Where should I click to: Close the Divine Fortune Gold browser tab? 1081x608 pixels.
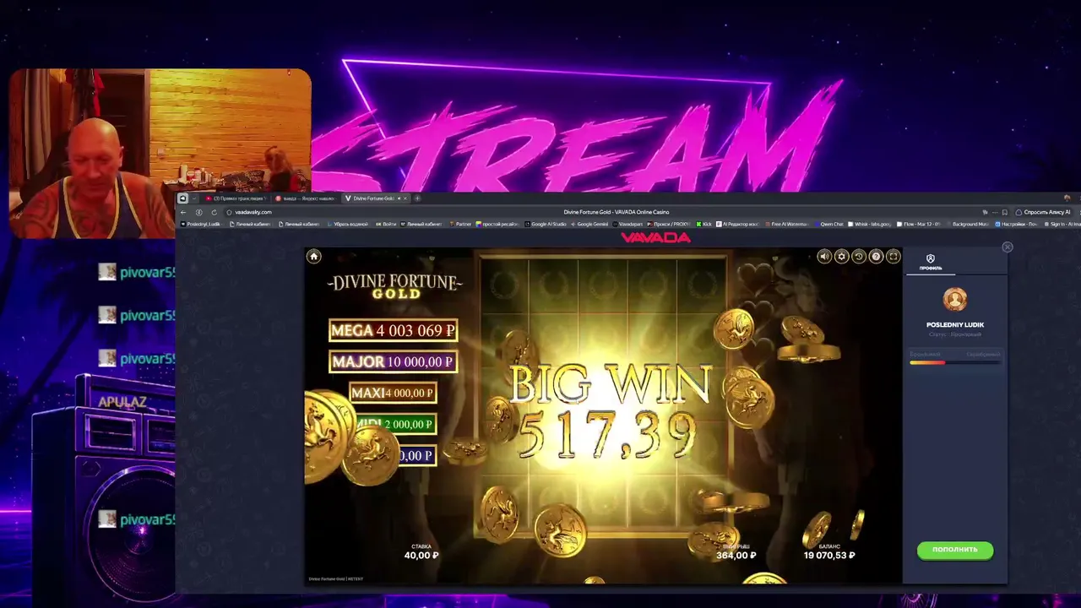[x=405, y=198]
